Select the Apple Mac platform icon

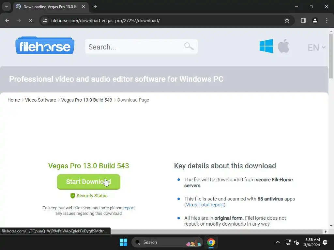283,46
